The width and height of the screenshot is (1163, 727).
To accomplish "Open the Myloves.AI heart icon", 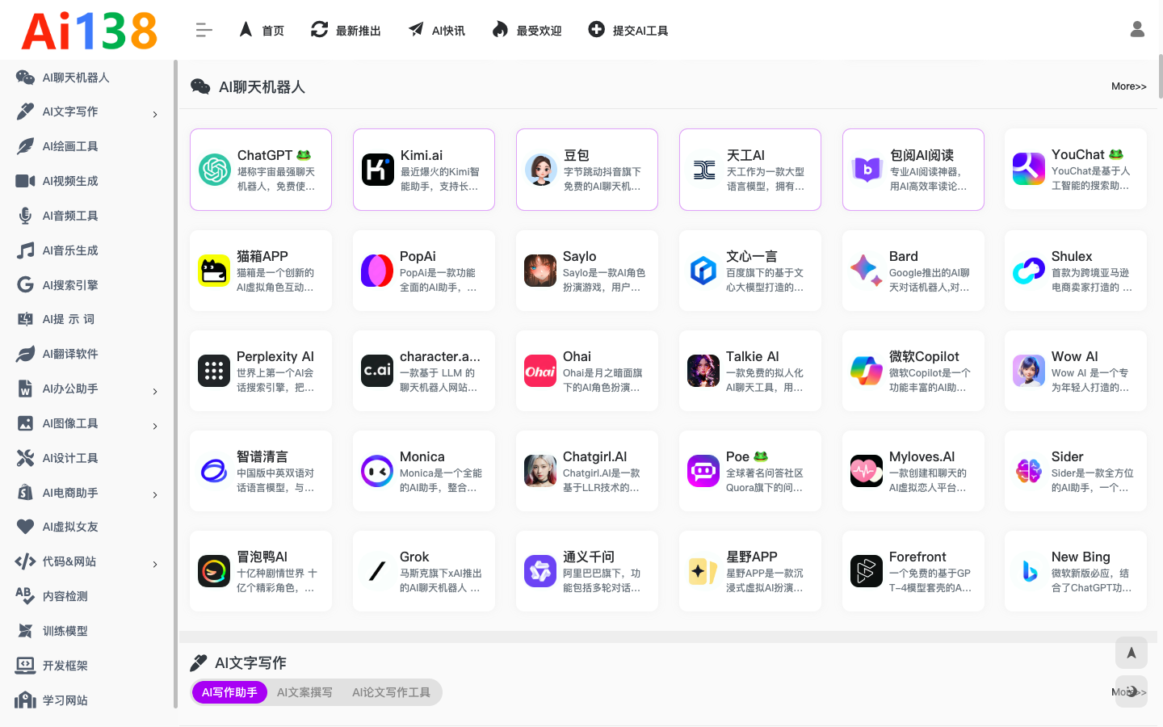I will pyautogui.click(x=867, y=471).
